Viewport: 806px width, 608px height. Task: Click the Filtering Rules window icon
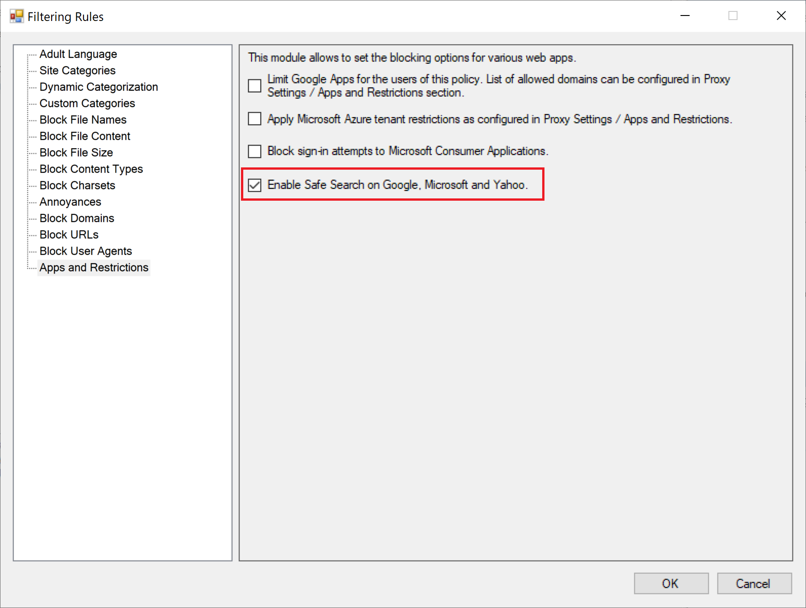pos(17,16)
